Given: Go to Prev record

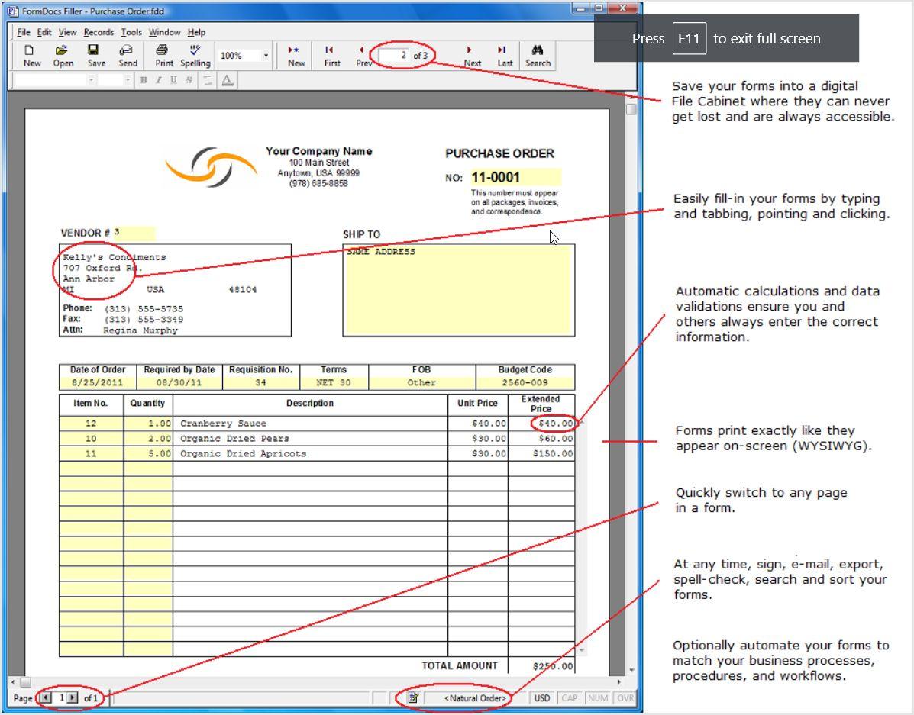Looking at the screenshot, I should (363, 56).
